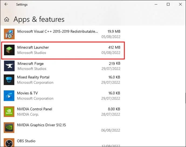Image resolution: width=186 pixels, height=147 pixels.
Task: Click Microsoft Studios under Minecraft Forge
Action: point(32,69)
